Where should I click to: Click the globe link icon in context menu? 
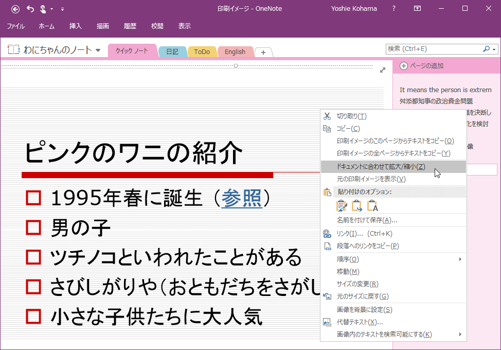327,234
